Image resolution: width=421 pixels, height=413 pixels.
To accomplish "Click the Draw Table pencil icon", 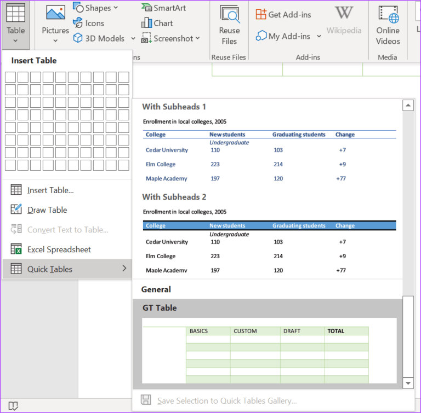I will tap(16, 210).
